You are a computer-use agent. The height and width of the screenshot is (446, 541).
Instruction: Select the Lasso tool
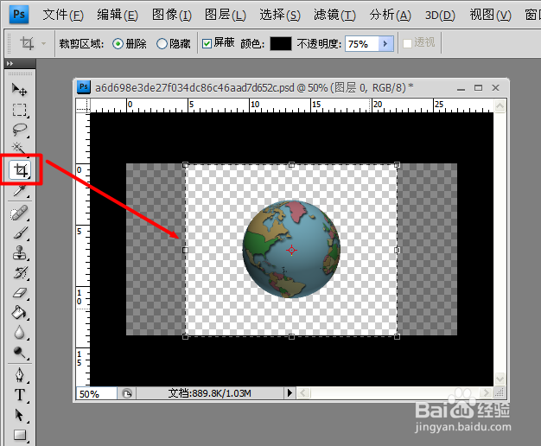[19, 130]
